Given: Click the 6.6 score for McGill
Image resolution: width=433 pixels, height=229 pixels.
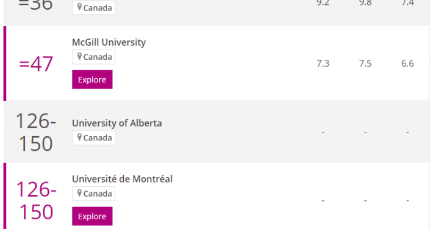Looking at the screenshot, I should click(407, 64).
